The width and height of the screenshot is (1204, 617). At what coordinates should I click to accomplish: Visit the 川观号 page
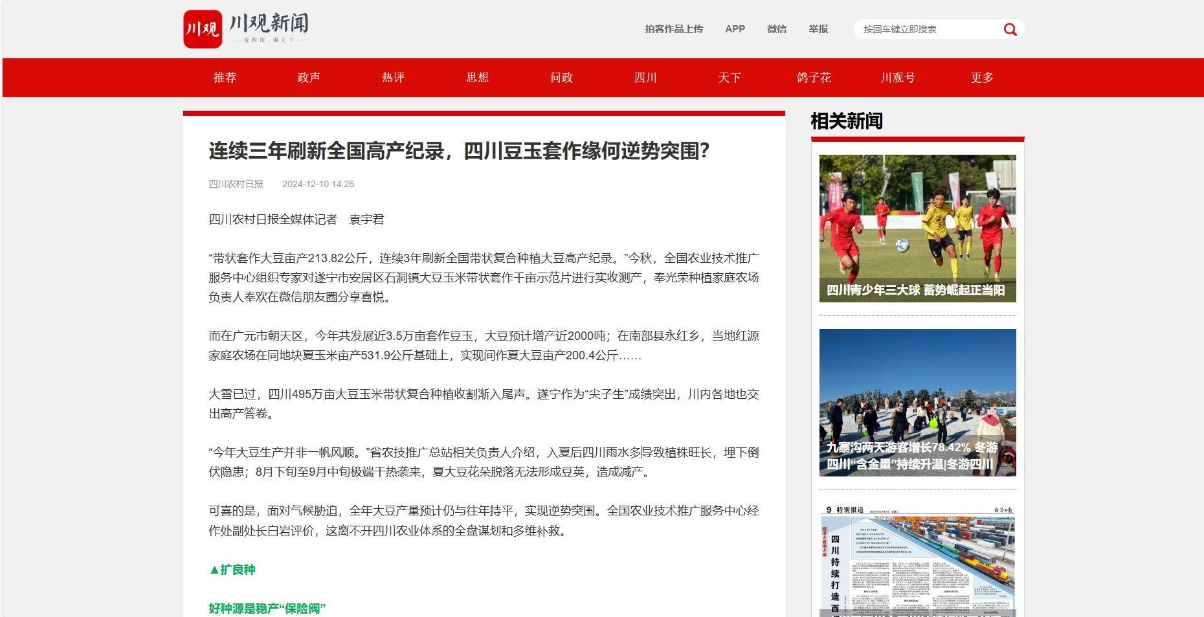click(x=898, y=78)
